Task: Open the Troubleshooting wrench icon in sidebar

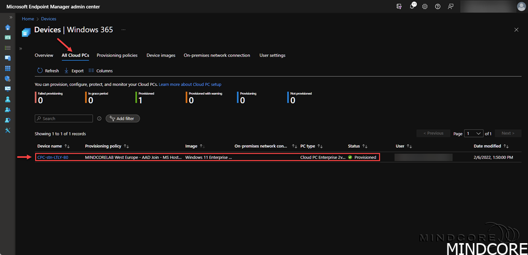Action: click(8, 130)
